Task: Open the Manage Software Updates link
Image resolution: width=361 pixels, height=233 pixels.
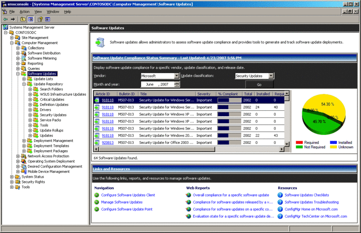Action: tap(121, 202)
